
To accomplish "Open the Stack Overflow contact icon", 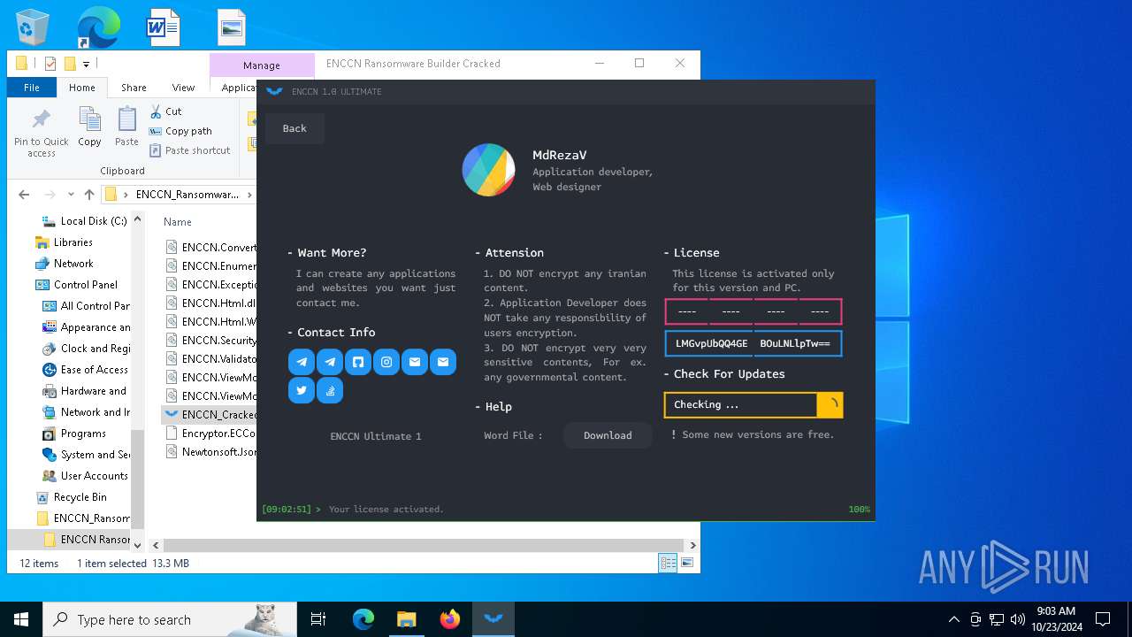I will pyautogui.click(x=330, y=390).
